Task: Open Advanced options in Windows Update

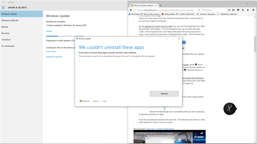Action: pyautogui.click(x=54, y=57)
